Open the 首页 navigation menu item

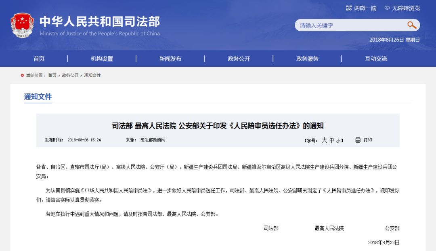tap(39, 59)
